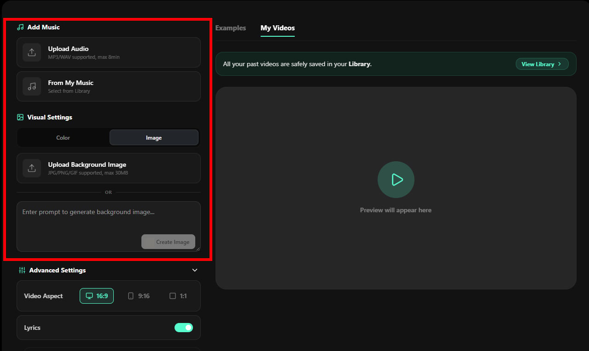
Task: Select the Color background mode
Action: (63, 137)
